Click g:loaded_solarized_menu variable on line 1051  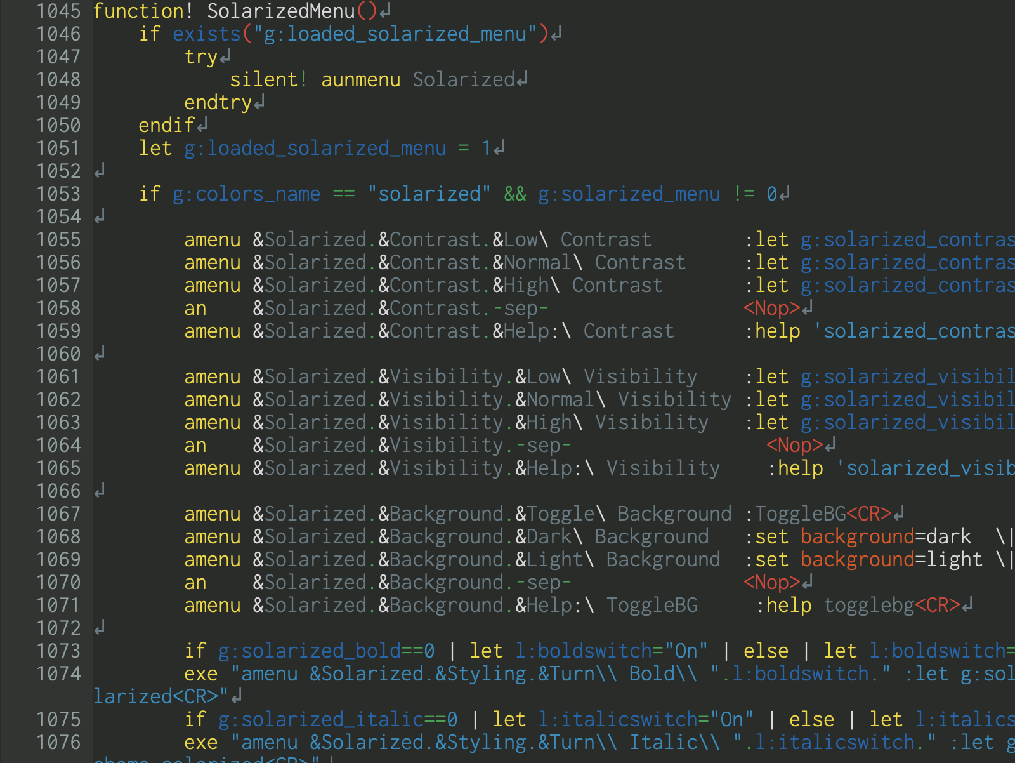click(x=315, y=148)
